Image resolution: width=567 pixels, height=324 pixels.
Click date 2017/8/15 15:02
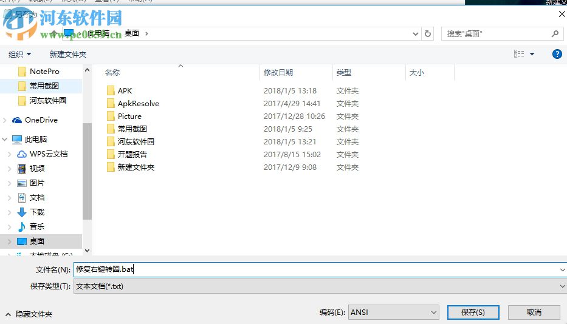292,155
